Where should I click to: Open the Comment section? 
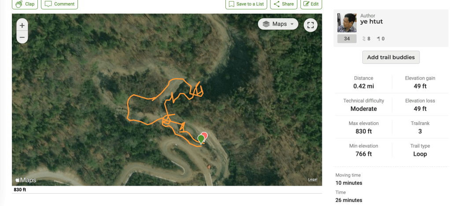pyautogui.click(x=59, y=4)
